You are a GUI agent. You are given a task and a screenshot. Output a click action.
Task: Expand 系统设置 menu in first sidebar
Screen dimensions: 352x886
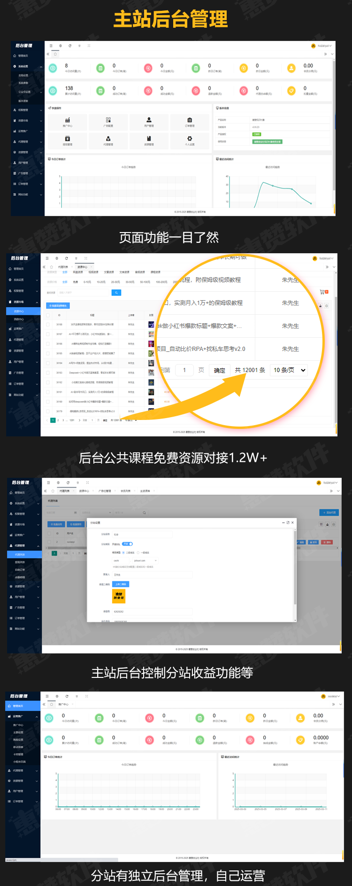[23, 67]
